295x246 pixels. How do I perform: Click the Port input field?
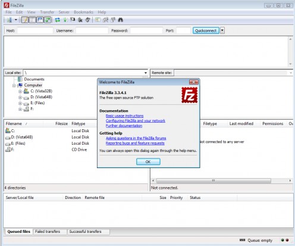[183, 30]
